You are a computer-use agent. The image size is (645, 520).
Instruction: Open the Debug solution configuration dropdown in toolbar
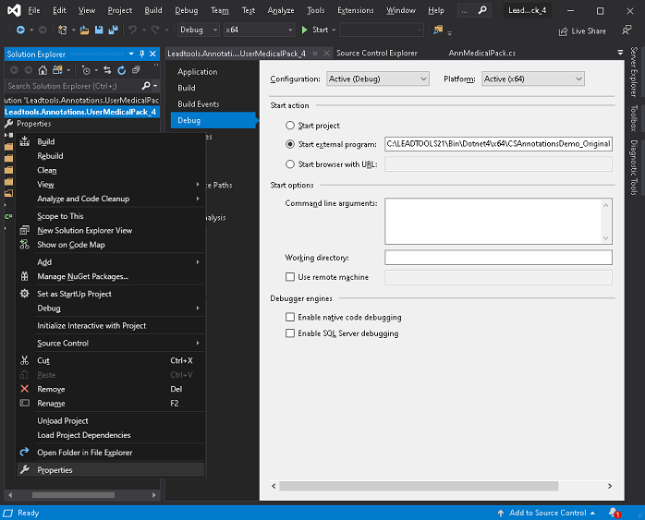click(199, 30)
